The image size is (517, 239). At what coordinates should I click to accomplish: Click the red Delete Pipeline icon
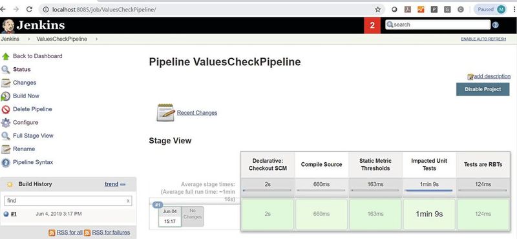(x=6, y=109)
